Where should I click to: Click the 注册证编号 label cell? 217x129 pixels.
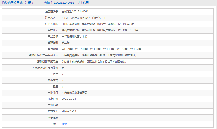52,11
